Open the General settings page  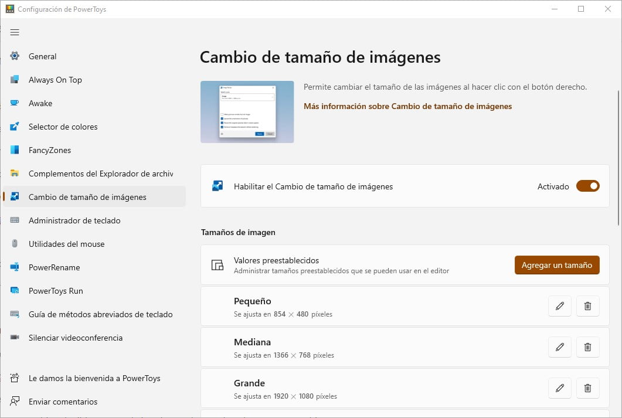click(94, 56)
